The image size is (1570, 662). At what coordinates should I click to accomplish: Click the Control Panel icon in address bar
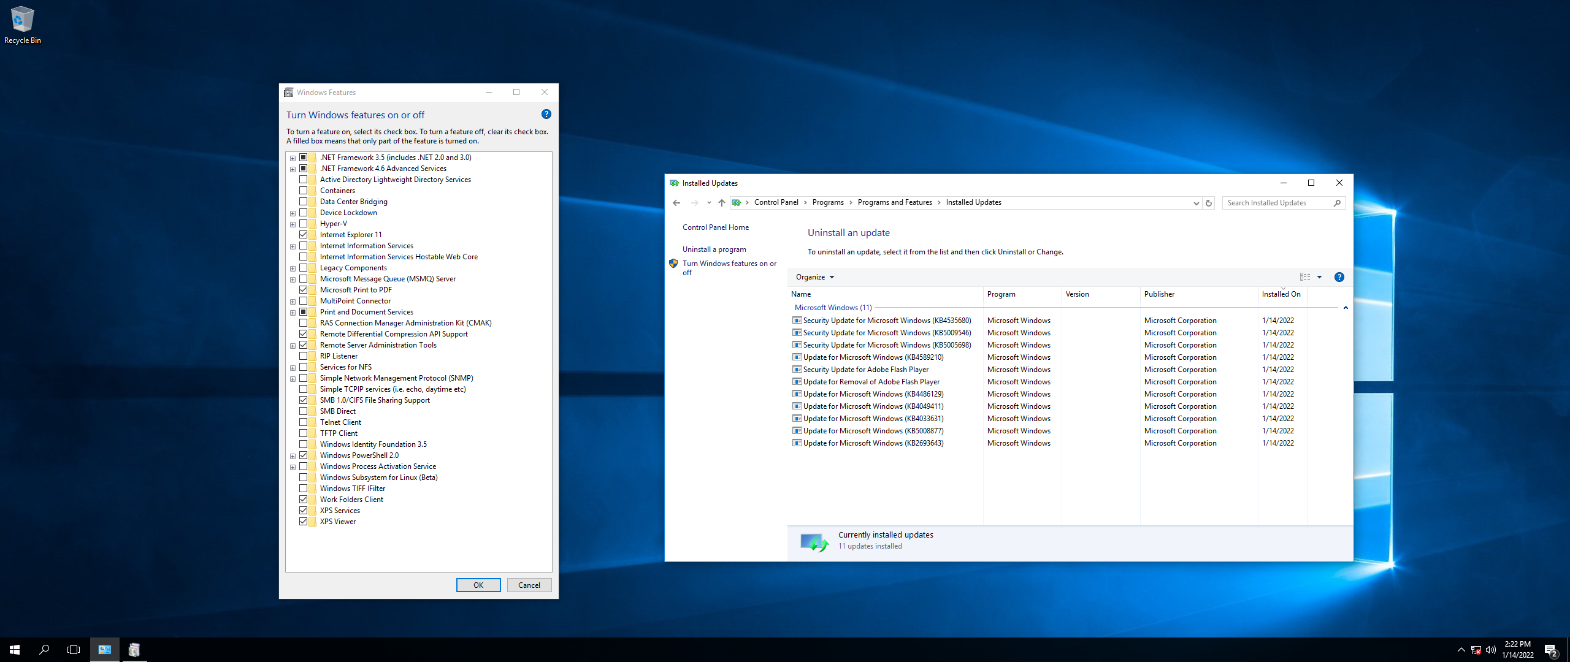pyautogui.click(x=737, y=203)
